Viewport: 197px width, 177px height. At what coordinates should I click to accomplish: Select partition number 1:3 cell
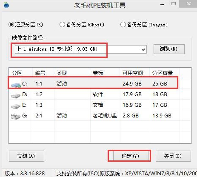pyautogui.click(x=39, y=105)
